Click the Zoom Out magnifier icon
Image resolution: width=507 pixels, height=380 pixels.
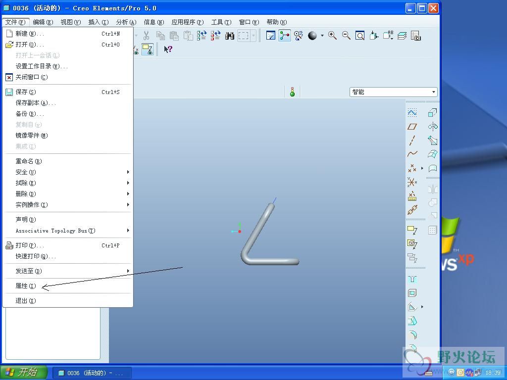click(x=346, y=36)
